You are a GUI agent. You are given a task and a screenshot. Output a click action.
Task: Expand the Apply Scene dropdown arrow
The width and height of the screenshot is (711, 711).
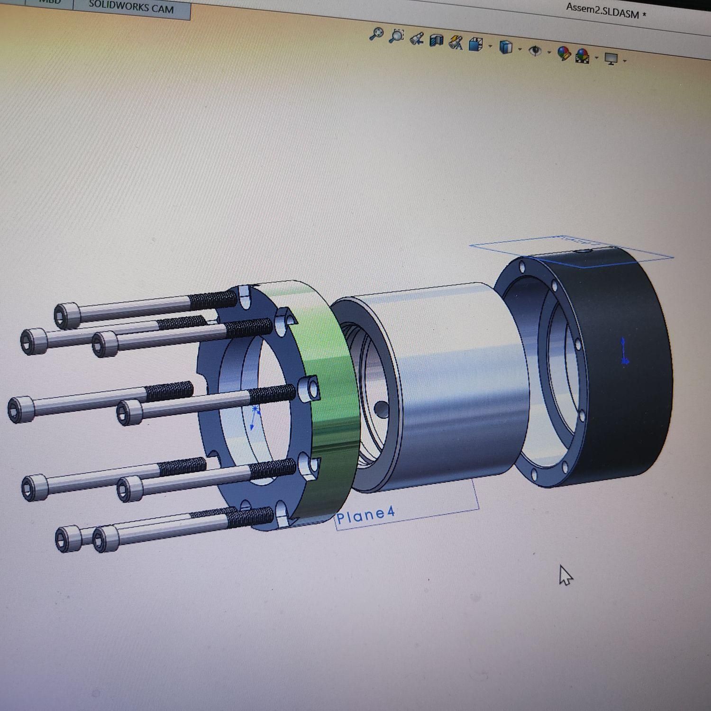[596, 58]
